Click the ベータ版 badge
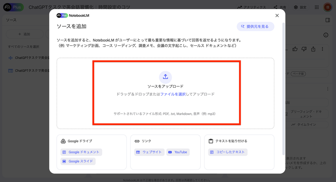The height and width of the screenshot is (182, 336). [x=298, y=74]
